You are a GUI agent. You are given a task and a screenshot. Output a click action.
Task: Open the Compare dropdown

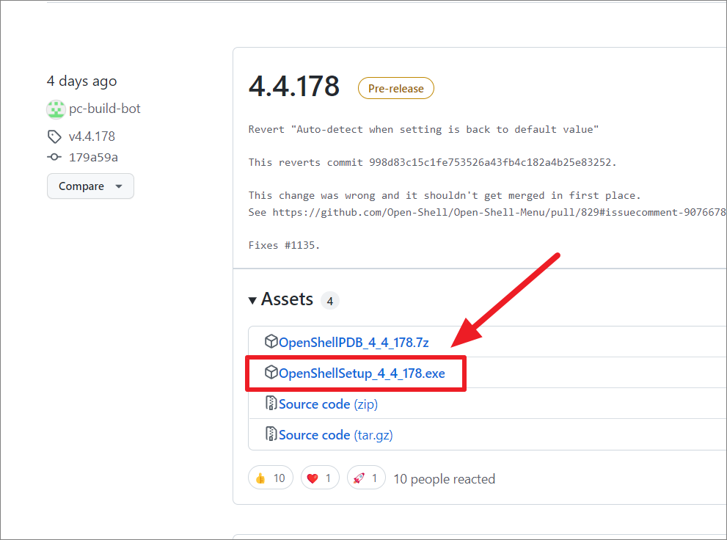(90, 186)
